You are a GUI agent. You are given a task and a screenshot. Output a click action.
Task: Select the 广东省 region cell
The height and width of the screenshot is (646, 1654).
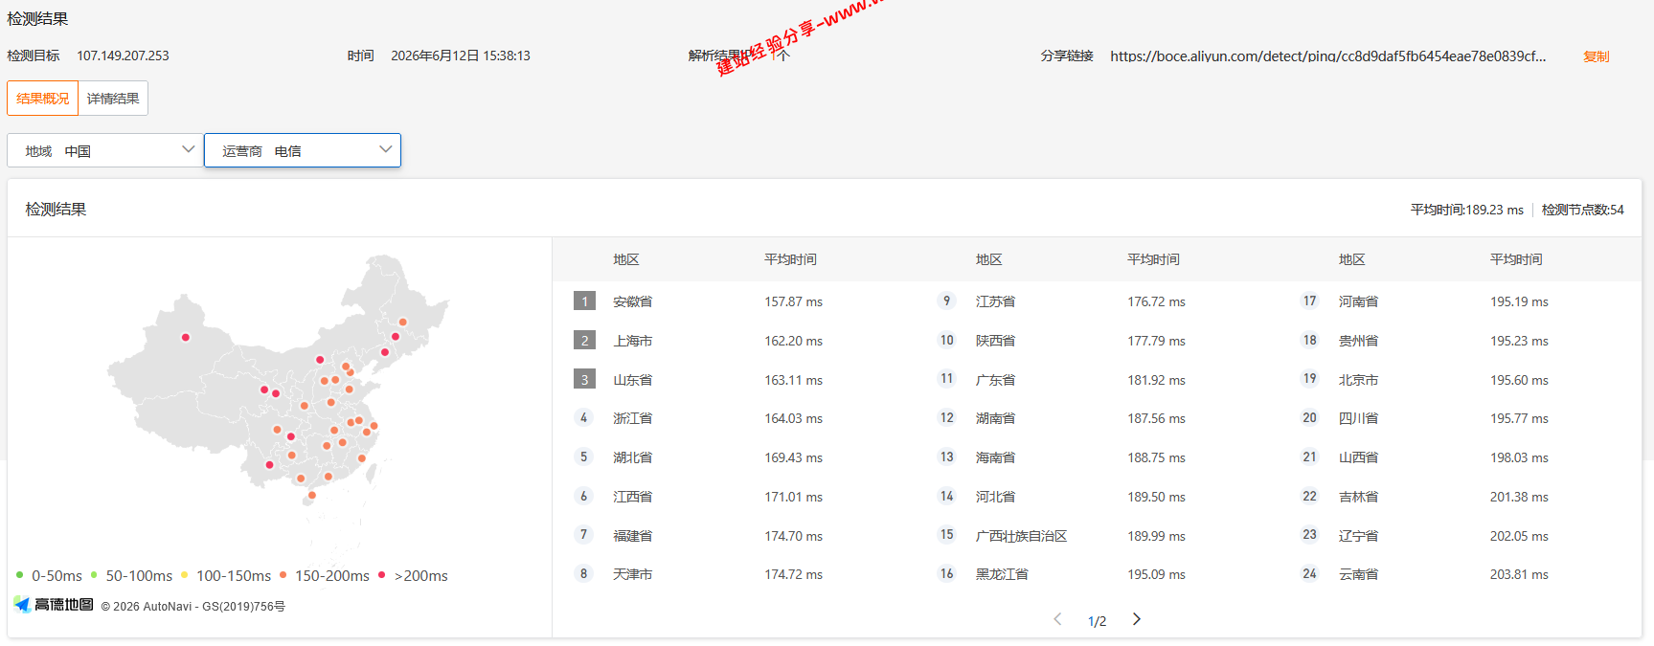pos(995,380)
